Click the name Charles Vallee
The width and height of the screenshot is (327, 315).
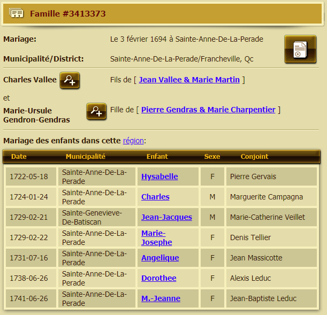pos(30,80)
